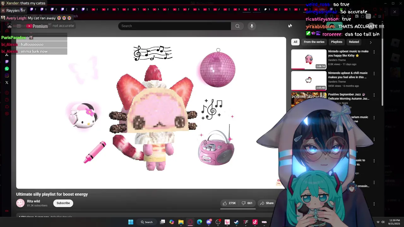The width and height of the screenshot is (404, 227).
Task: Open Steam from the taskbar
Action: coord(236,222)
